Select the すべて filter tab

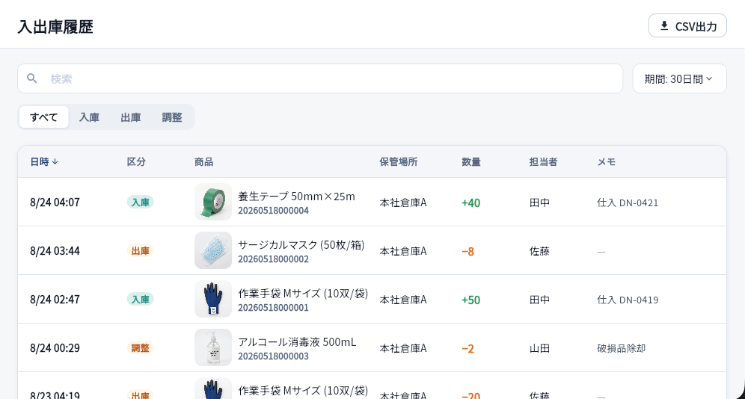tap(43, 117)
